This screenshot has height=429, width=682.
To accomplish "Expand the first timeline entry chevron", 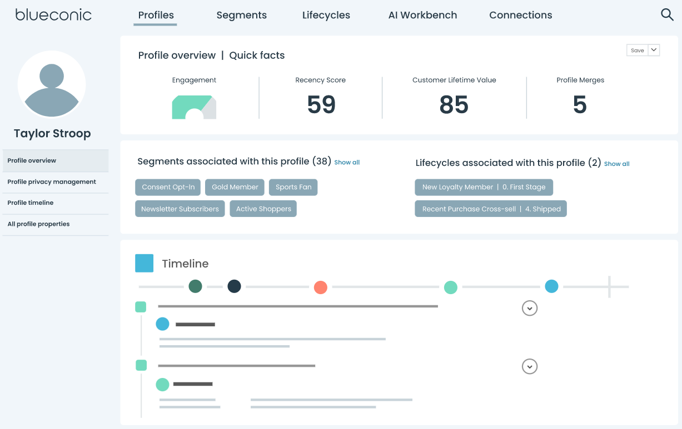I will (x=529, y=308).
